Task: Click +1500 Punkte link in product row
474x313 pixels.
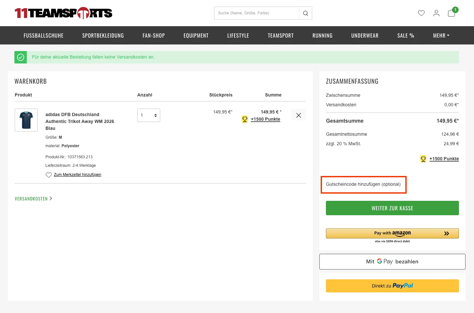Action: (265, 119)
